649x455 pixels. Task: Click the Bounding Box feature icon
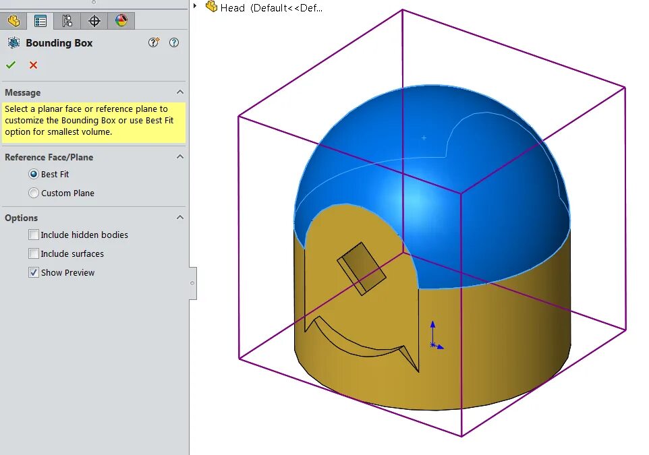13,42
